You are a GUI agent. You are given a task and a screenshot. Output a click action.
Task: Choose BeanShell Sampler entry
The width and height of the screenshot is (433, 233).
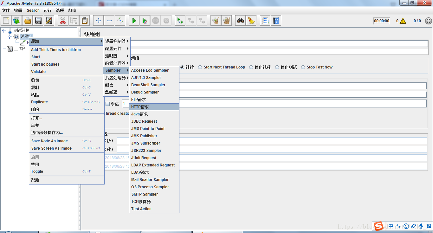point(154,85)
